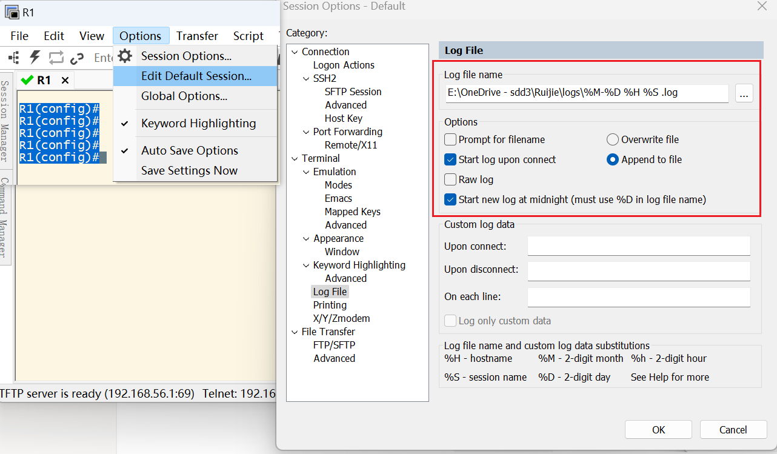The image size is (777, 454).
Task: Click the gear icon beside Session Options
Action: pyautogui.click(x=125, y=56)
